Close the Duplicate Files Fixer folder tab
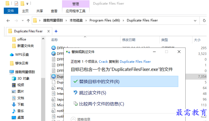 click(48, 31)
